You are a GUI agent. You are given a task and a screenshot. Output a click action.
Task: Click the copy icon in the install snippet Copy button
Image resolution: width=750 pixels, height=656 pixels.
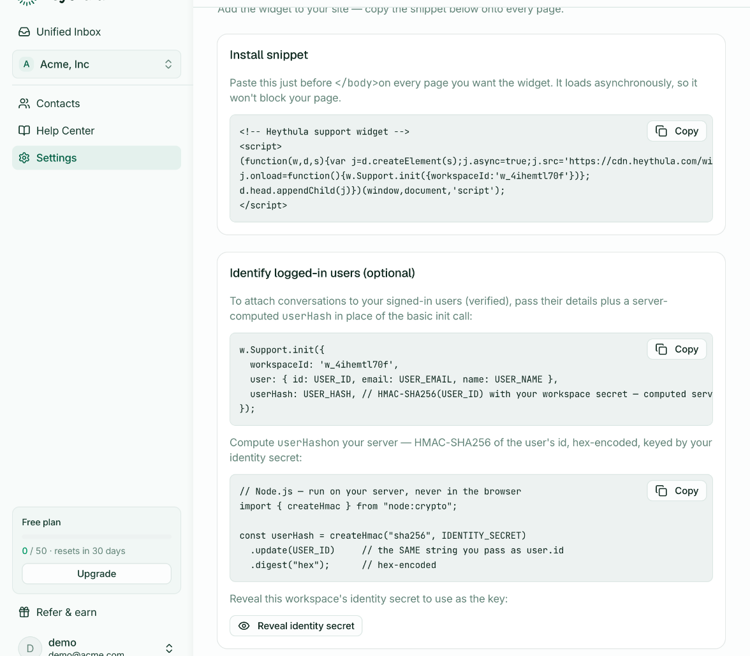click(661, 131)
